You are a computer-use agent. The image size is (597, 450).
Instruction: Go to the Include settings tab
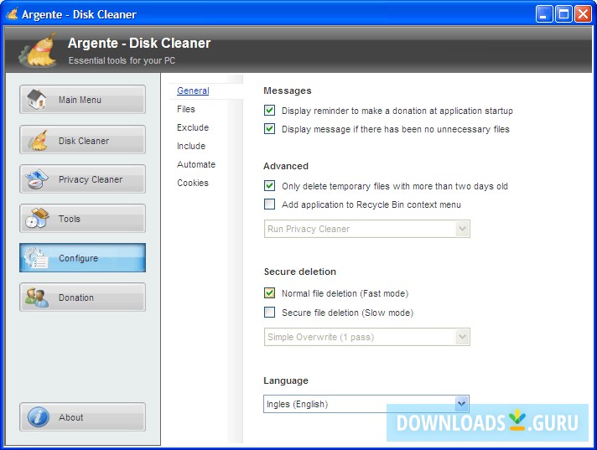pyautogui.click(x=191, y=146)
